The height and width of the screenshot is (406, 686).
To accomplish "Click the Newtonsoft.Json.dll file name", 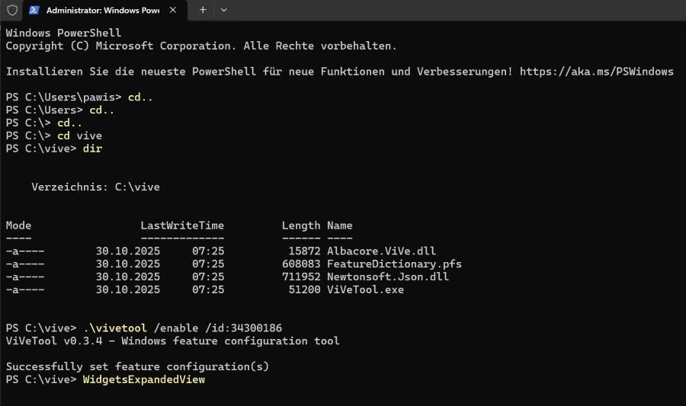I will coord(388,277).
